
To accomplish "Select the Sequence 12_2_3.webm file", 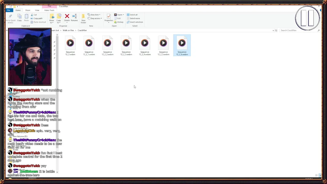I will click(x=126, y=46).
